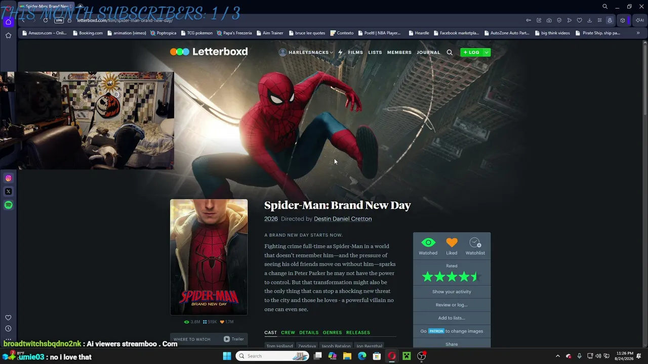This screenshot has width=648, height=364.
Task: Open the Films menu
Action: pos(355,53)
